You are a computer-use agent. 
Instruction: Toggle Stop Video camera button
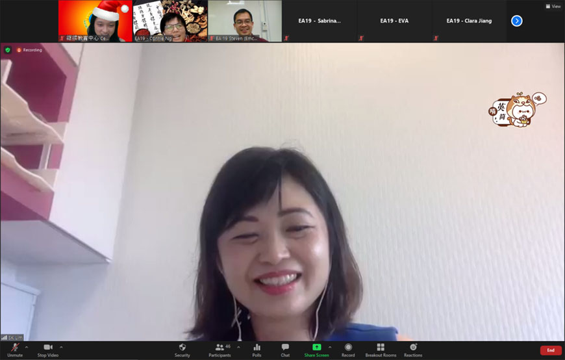coord(47,350)
